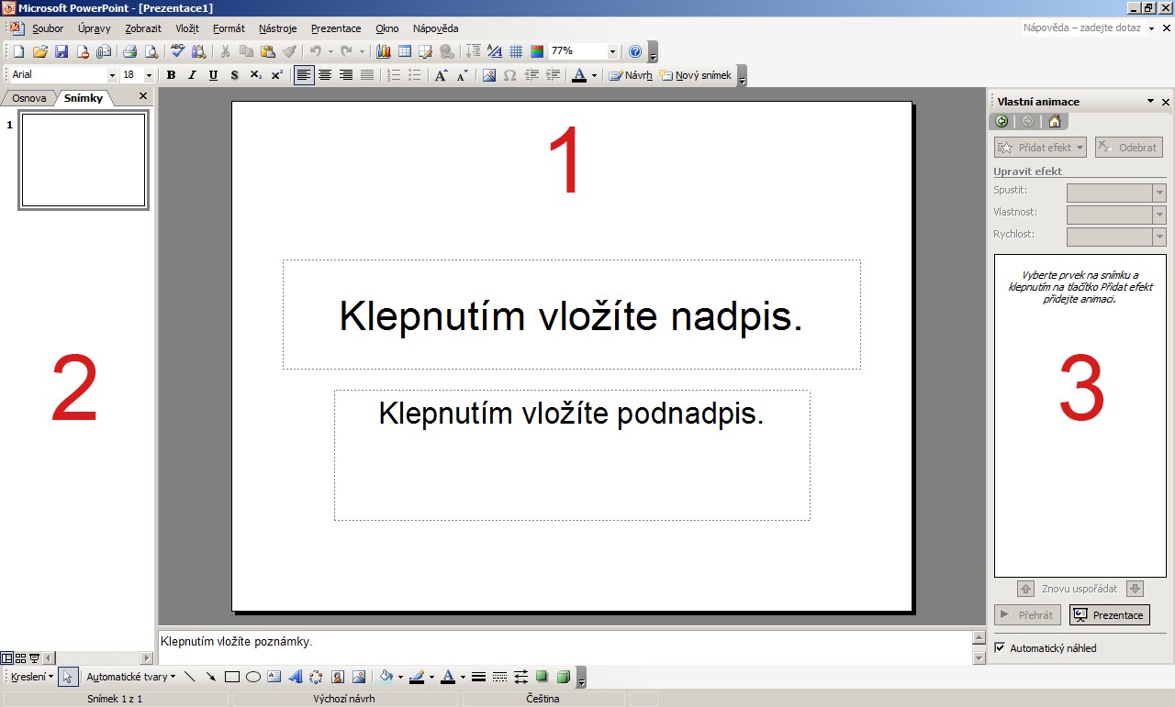This screenshot has height=707, width=1175.
Task: Click the Nový snímek button
Action: [696, 75]
